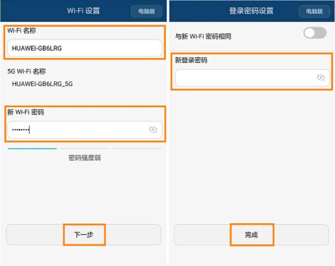Click the 登录密码设置 page title
The height and width of the screenshot is (266, 335).
pos(251,11)
